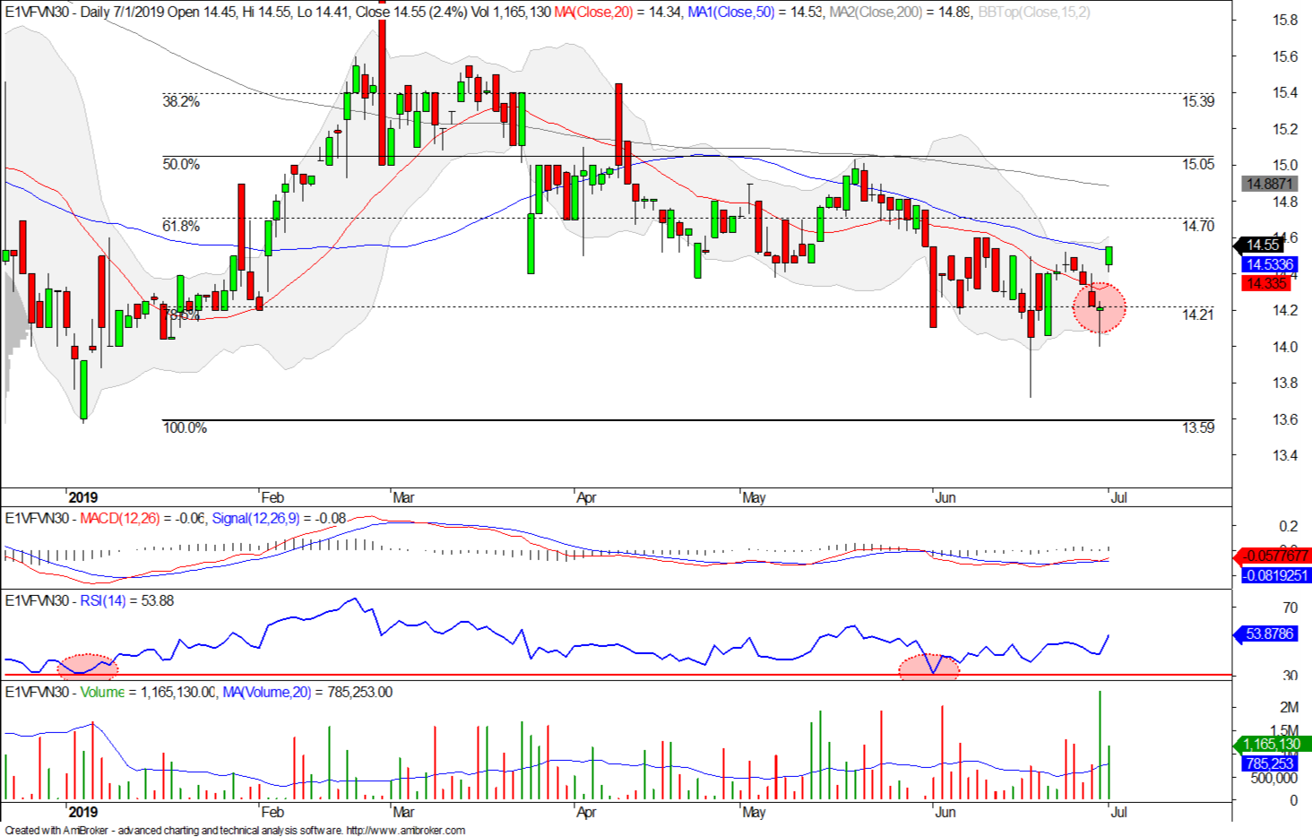Click the gray 14.8871 MA200 price tag
The height and width of the screenshot is (837, 1312).
(1269, 184)
